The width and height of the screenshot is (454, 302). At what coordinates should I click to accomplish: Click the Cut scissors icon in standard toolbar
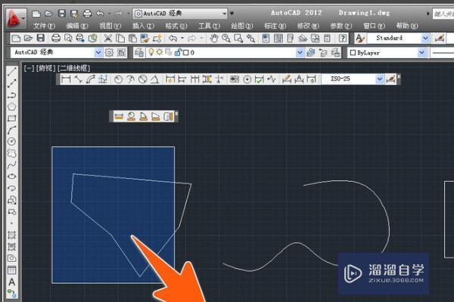[107, 39]
